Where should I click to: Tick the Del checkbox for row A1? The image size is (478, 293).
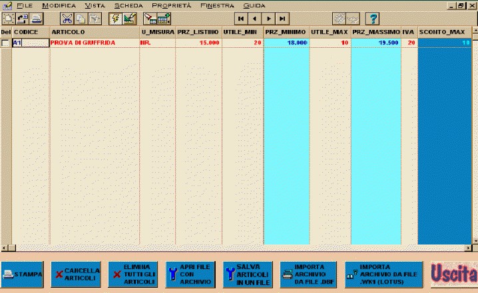click(x=5, y=43)
